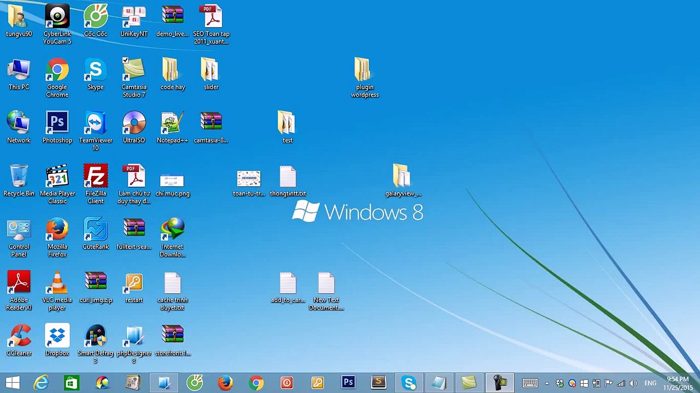This screenshot has height=393, width=700.
Task: Select the Control Panel desktop icon
Action: point(19,237)
